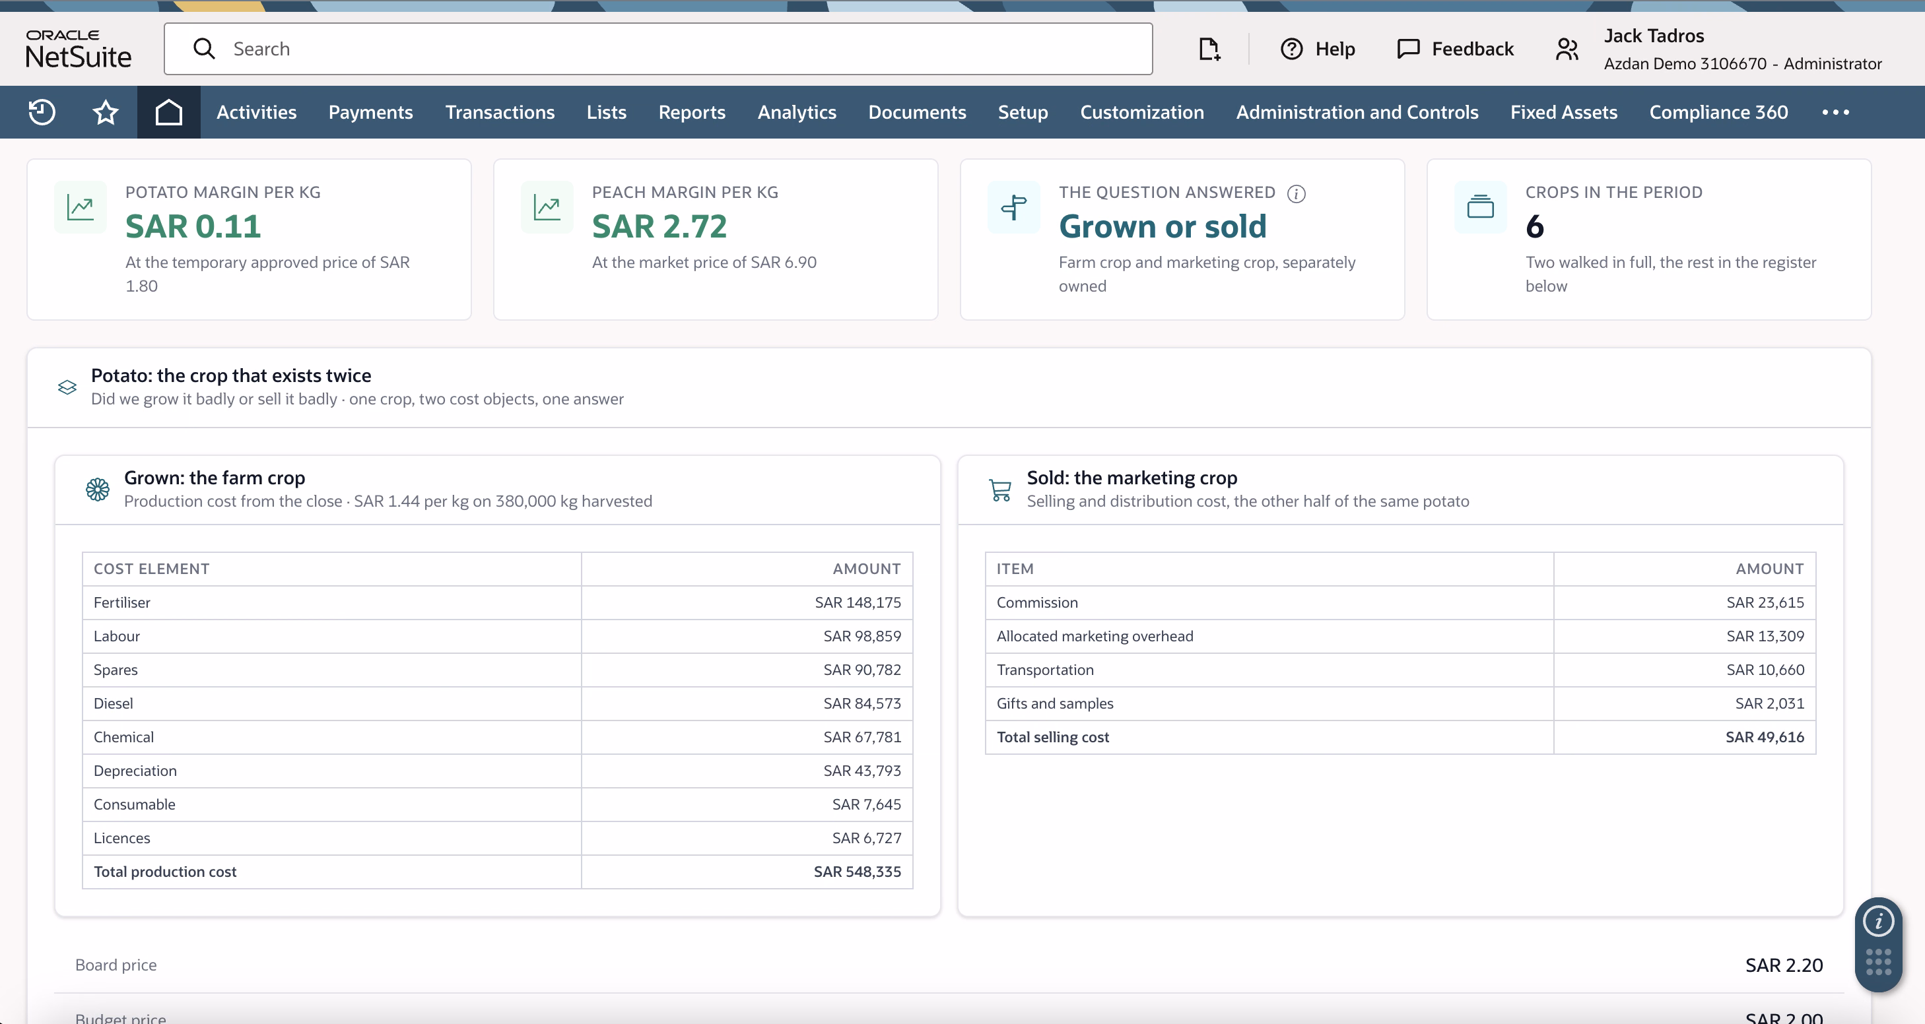The height and width of the screenshot is (1024, 1925).
Task: Open the Documents menu
Action: 917,112
